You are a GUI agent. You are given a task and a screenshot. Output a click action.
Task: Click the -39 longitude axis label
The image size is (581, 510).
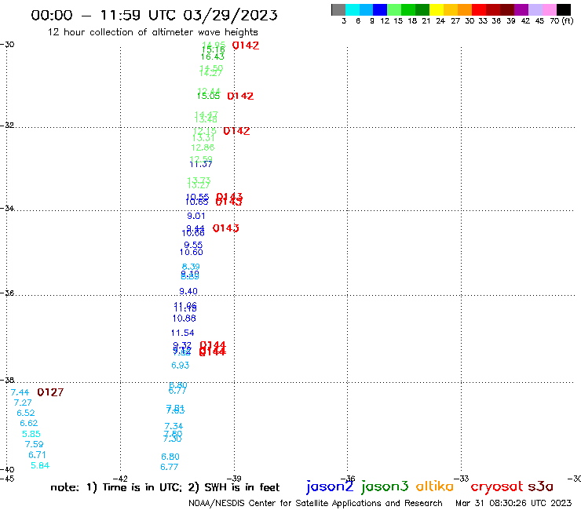pyautogui.click(x=234, y=479)
